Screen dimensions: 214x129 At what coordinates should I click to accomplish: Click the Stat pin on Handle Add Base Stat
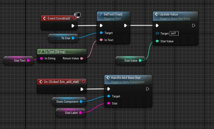(x=109, y=103)
